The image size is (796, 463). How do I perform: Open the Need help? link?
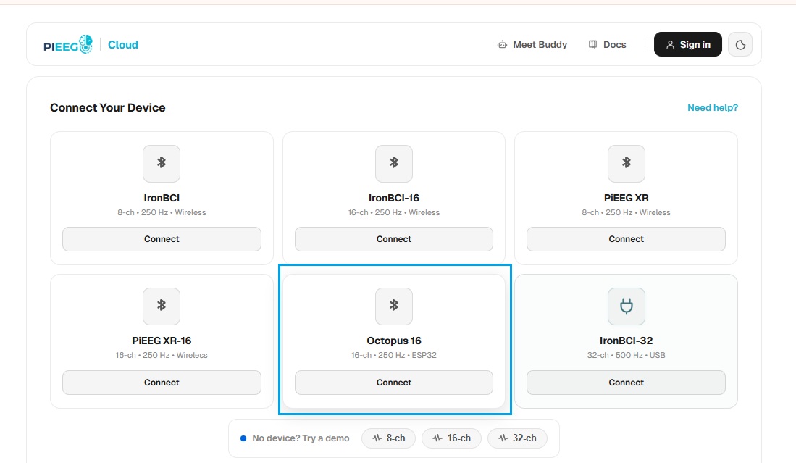(713, 108)
